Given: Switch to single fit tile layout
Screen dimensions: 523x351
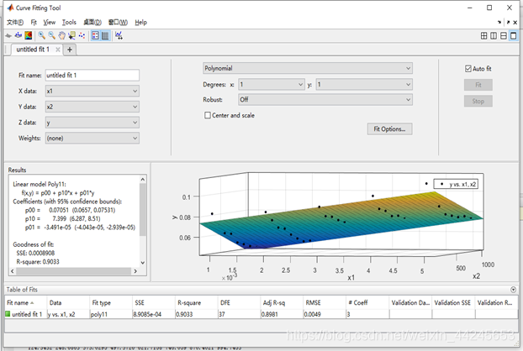Looking at the screenshot, I should (x=514, y=35).
